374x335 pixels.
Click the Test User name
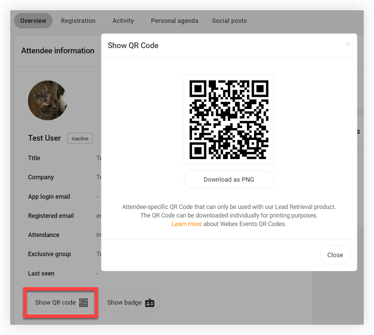(x=44, y=138)
